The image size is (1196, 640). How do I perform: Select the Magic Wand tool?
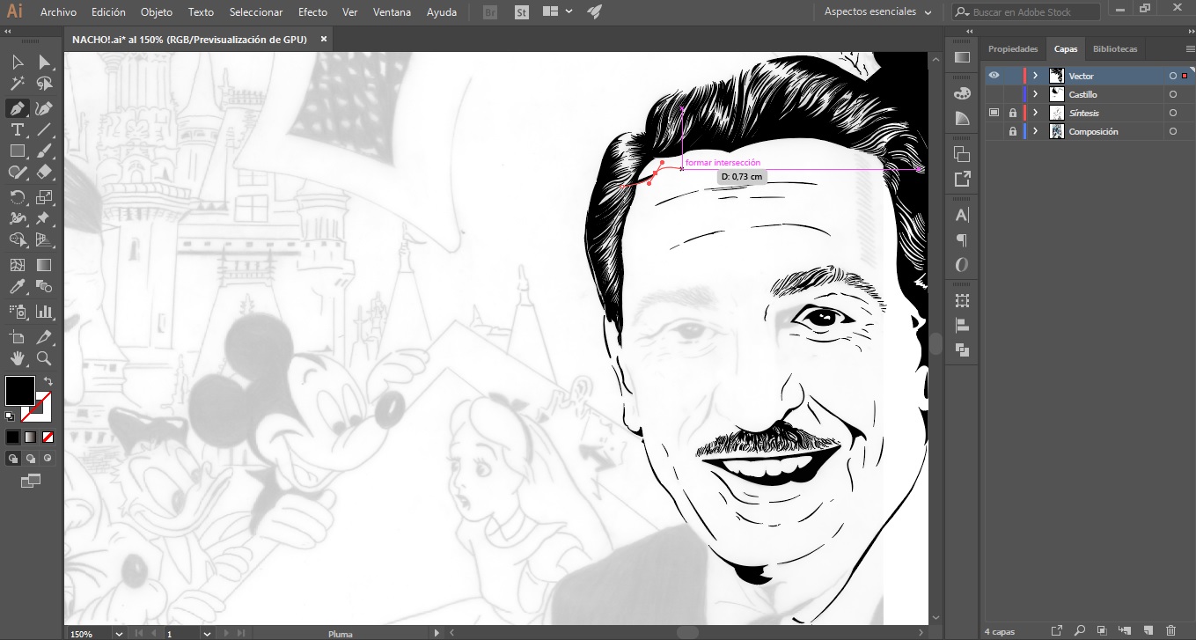(x=17, y=85)
